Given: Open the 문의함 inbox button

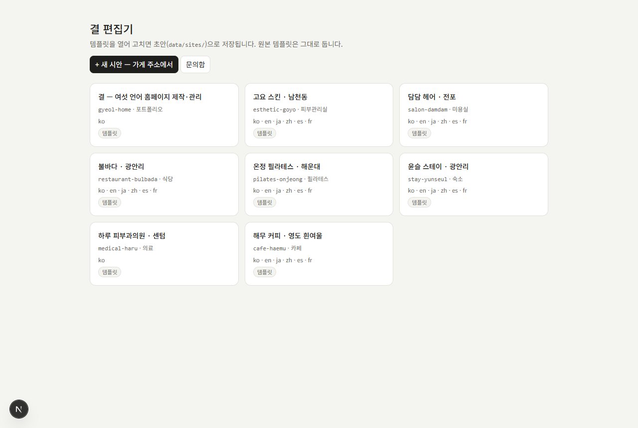Looking at the screenshot, I should pos(195,65).
